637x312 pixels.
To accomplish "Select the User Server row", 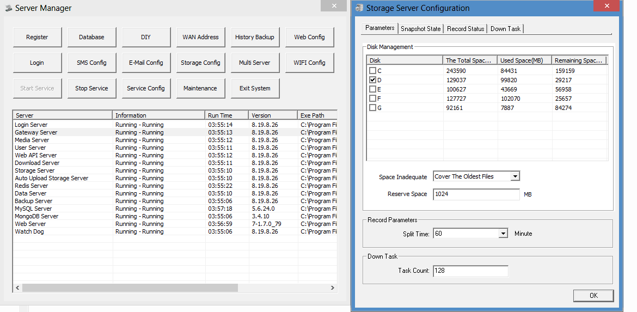I will coord(175,148).
